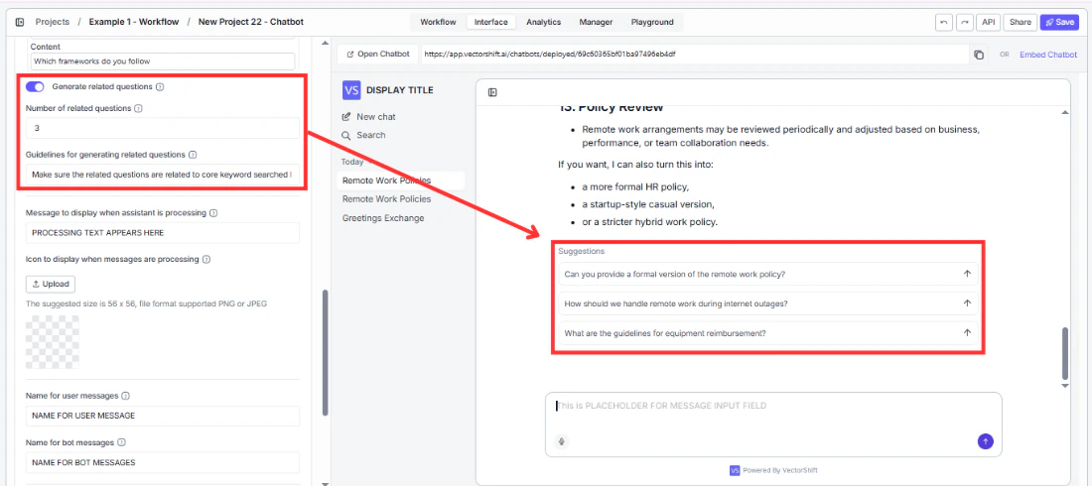Click the New Project 22 - Chatbot breadcrumb
The height and width of the screenshot is (486, 1092).
(251, 22)
